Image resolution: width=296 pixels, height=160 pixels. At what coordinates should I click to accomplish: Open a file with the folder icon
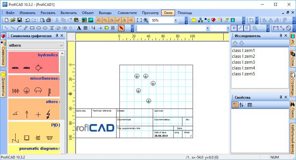point(13,20)
